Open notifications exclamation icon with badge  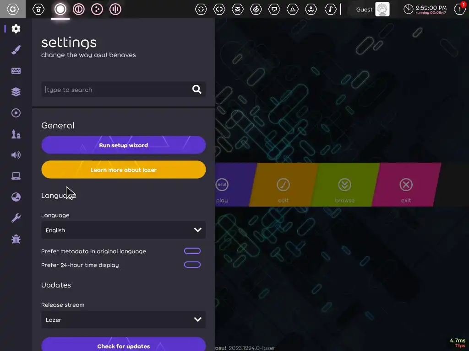click(x=460, y=9)
